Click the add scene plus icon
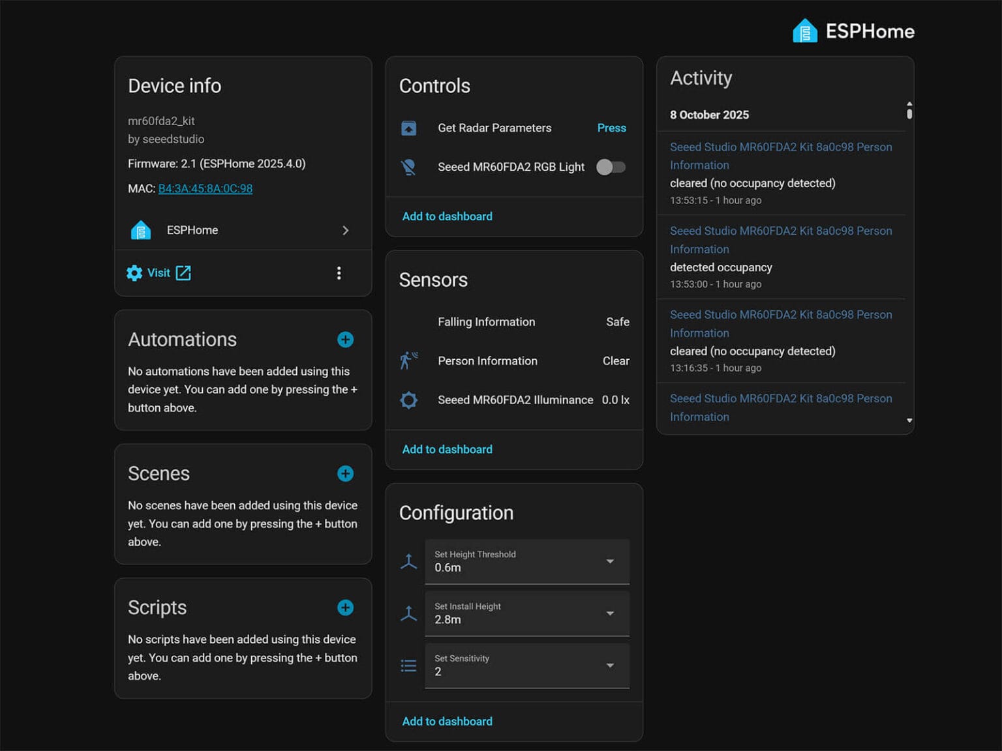1002x751 pixels. click(x=345, y=474)
